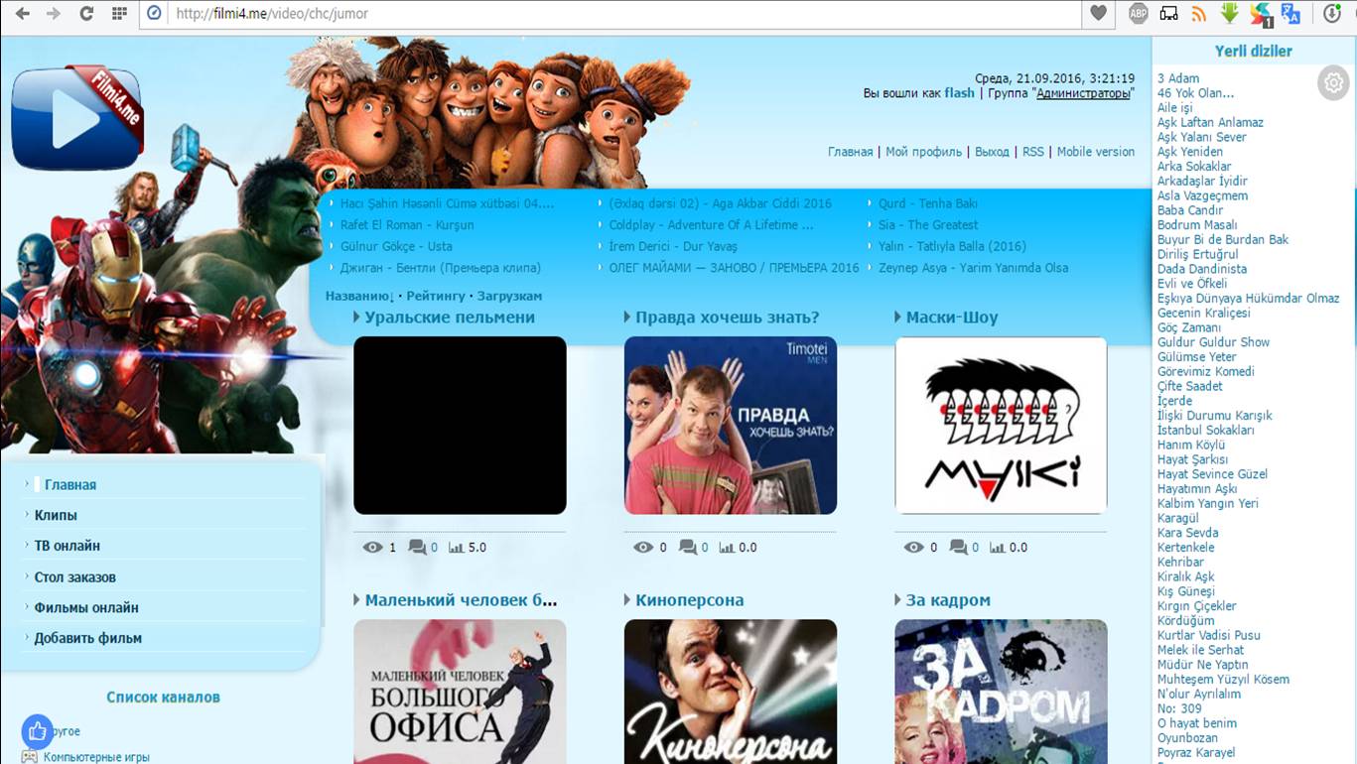
Task: Open Компьютерные игры channel link
Action: click(x=96, y=757)
